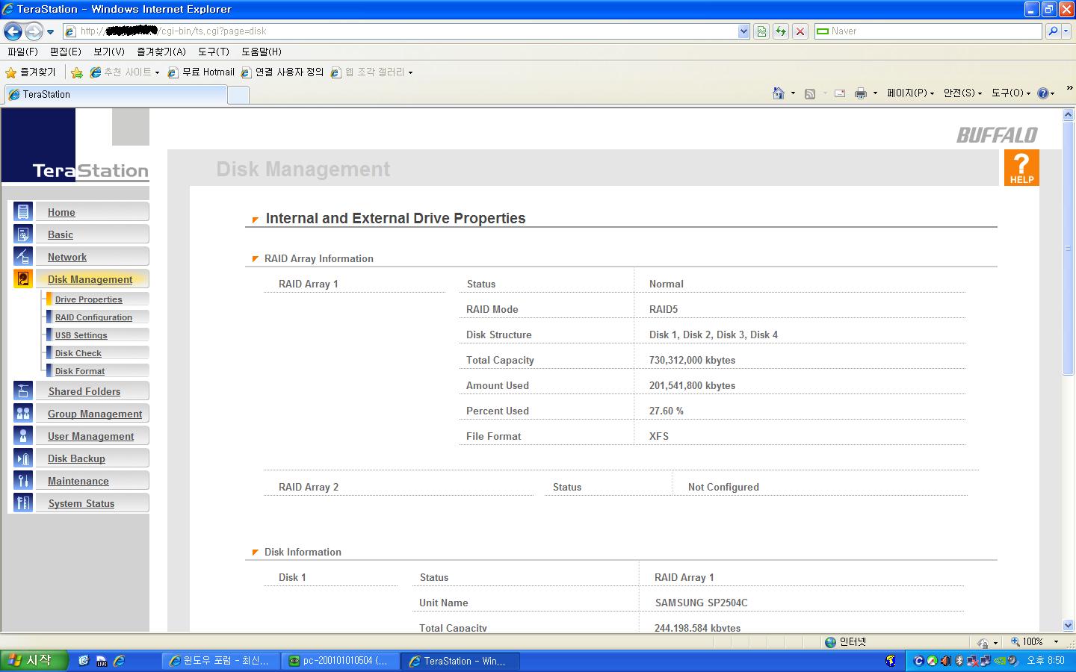Screen dimensions: 1076x672
Task: Expand the search provider dropdown arrow
Action: 1066,31
